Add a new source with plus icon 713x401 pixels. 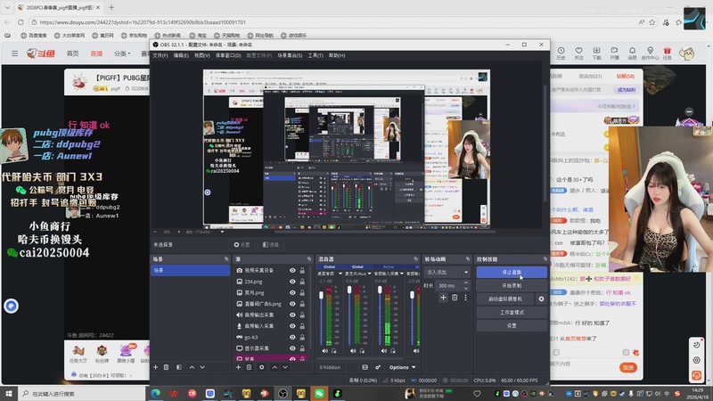click(238, 367)
